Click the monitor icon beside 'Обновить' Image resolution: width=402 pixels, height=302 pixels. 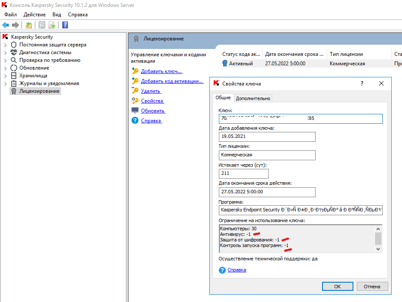coord(135,110)
